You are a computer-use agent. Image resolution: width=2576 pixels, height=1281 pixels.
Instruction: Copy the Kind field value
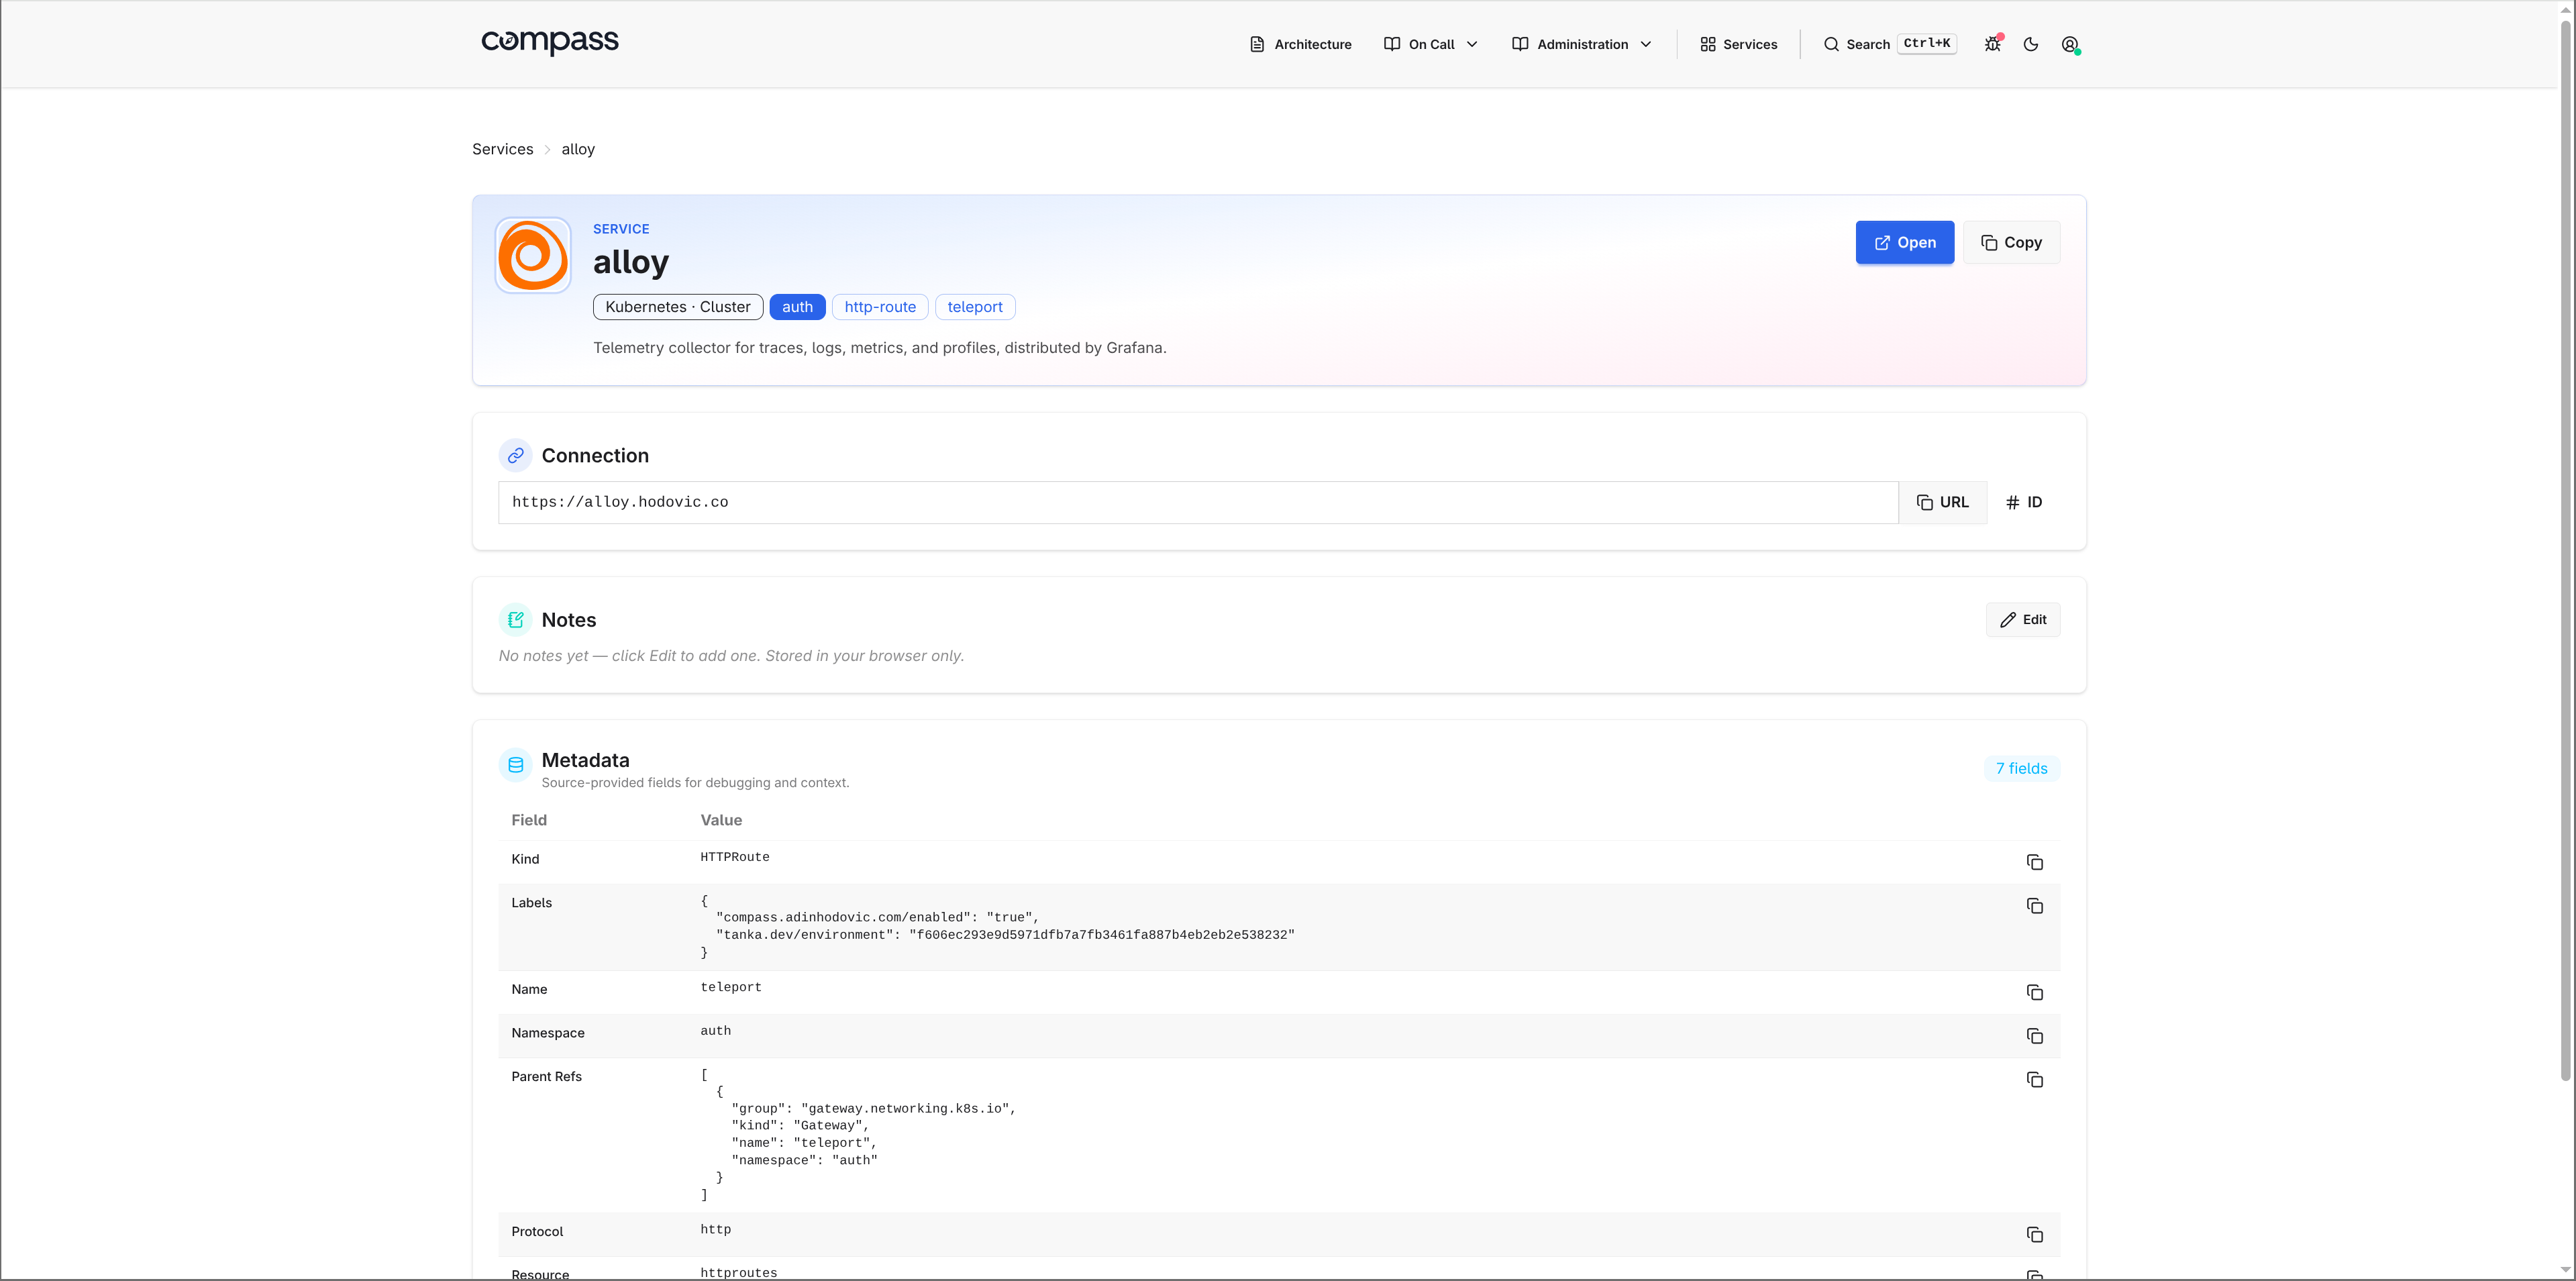coord(2034,862)
